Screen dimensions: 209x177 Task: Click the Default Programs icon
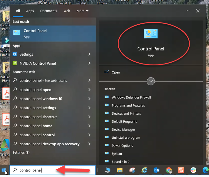click(107, 121)
